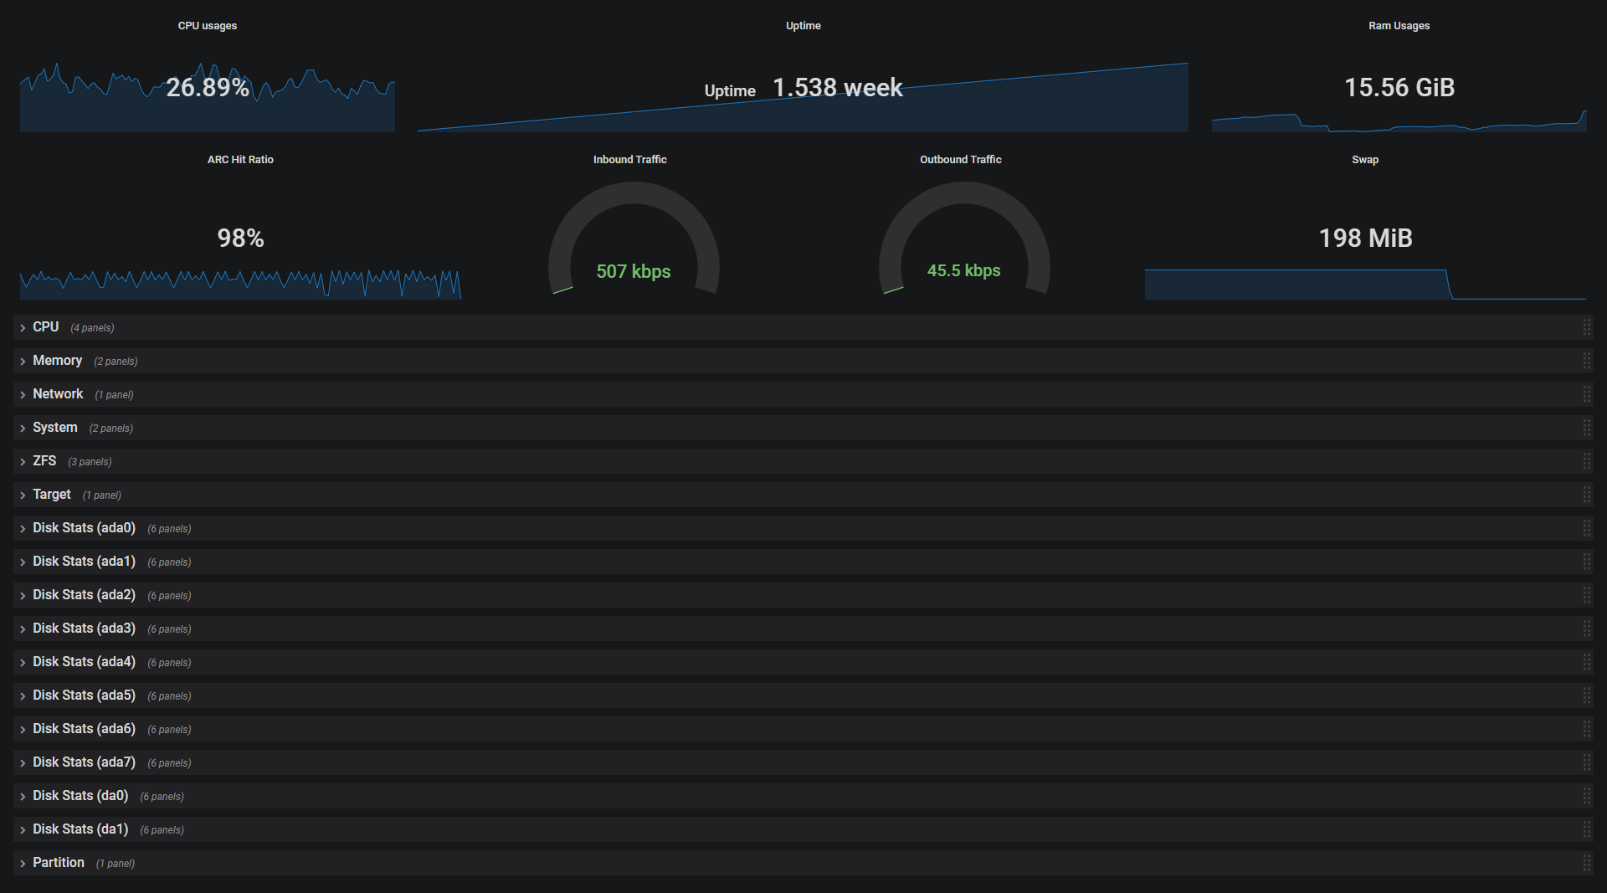The height and width of the screenshot is (893, 1607).
Task: Click drag handle on Target row
Action: pyautogui.click(x=1586, y=495)
